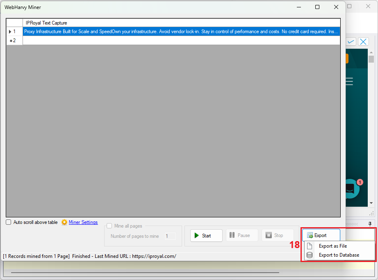Click the hamburger menu icon on webpage
Viewport: 378px width, 280px height.
coord(349,81)
